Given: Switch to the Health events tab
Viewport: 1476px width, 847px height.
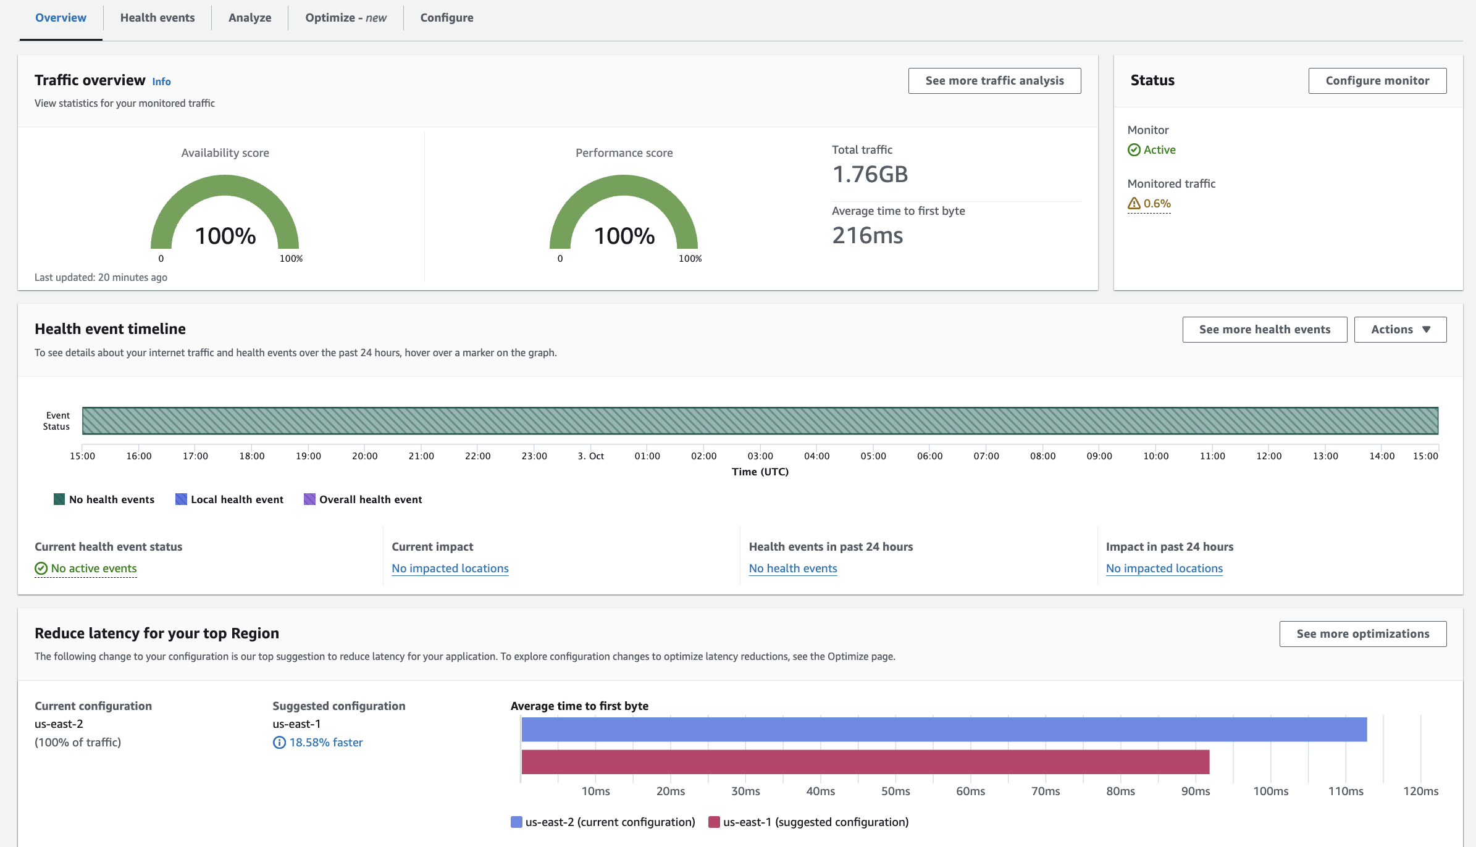Looking at the screenshot, I should 157,18.
